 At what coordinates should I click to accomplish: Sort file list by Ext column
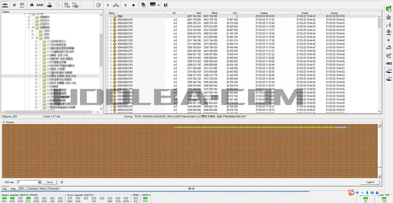(x=175, y=13)
